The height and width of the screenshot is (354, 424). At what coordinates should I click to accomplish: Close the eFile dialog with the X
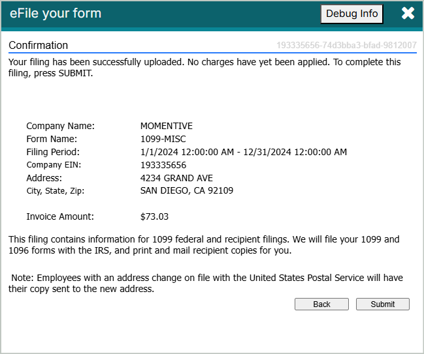click(x=408, y=14)
